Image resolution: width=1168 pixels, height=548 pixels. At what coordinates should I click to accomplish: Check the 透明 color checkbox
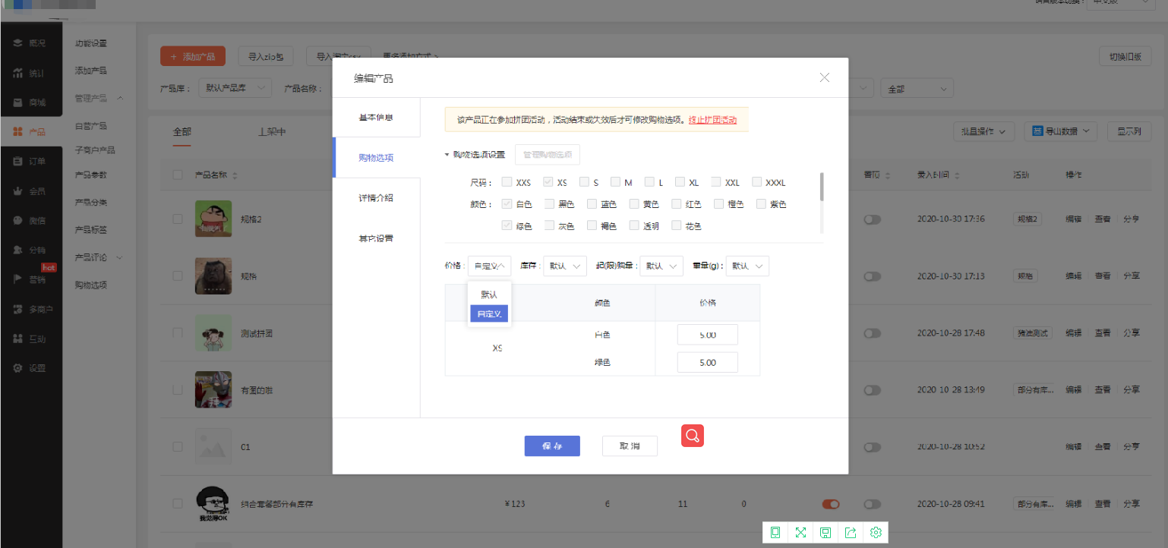[x=634, y=225]
